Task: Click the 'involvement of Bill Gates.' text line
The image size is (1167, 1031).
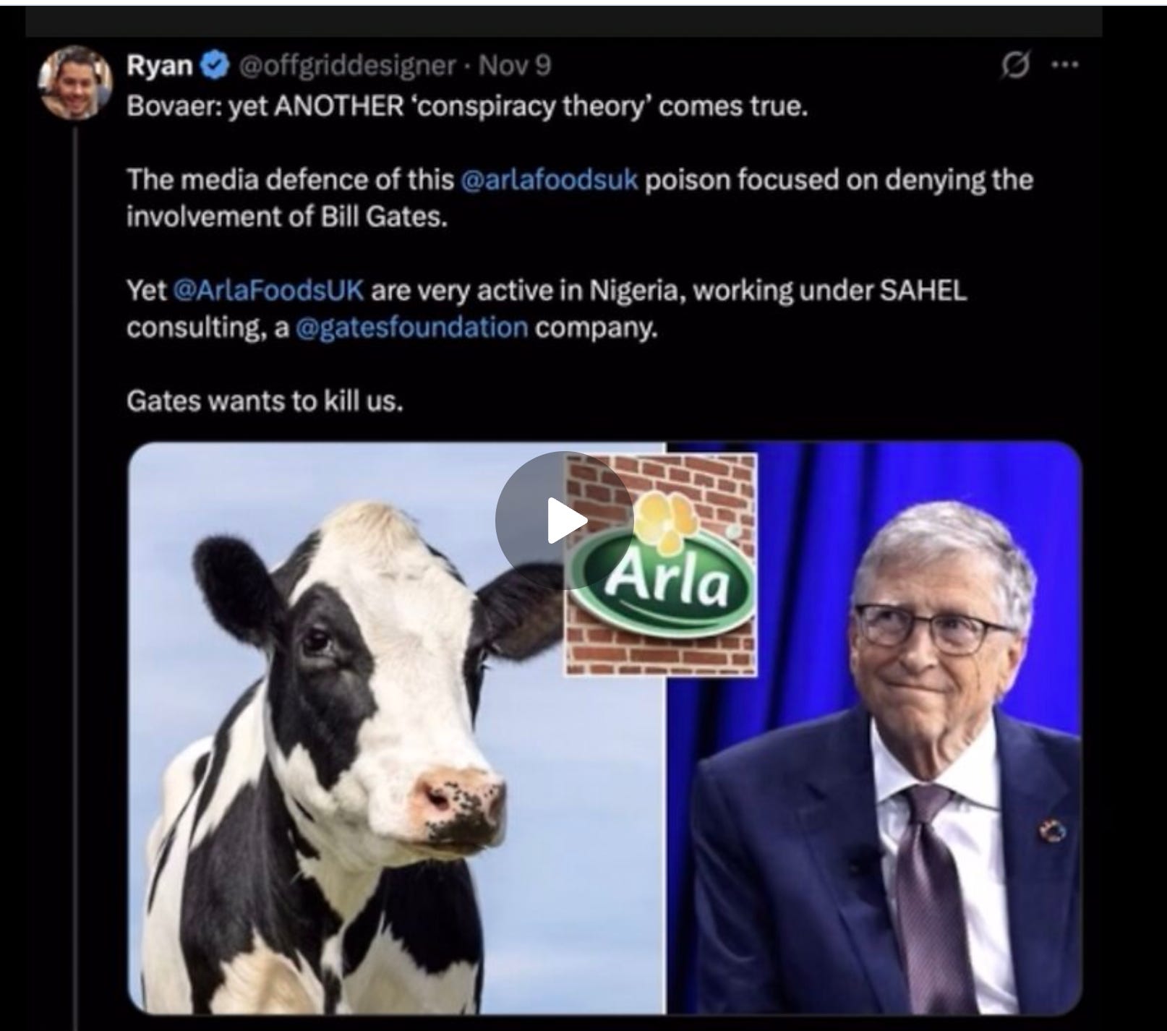Action: [287, 216]
